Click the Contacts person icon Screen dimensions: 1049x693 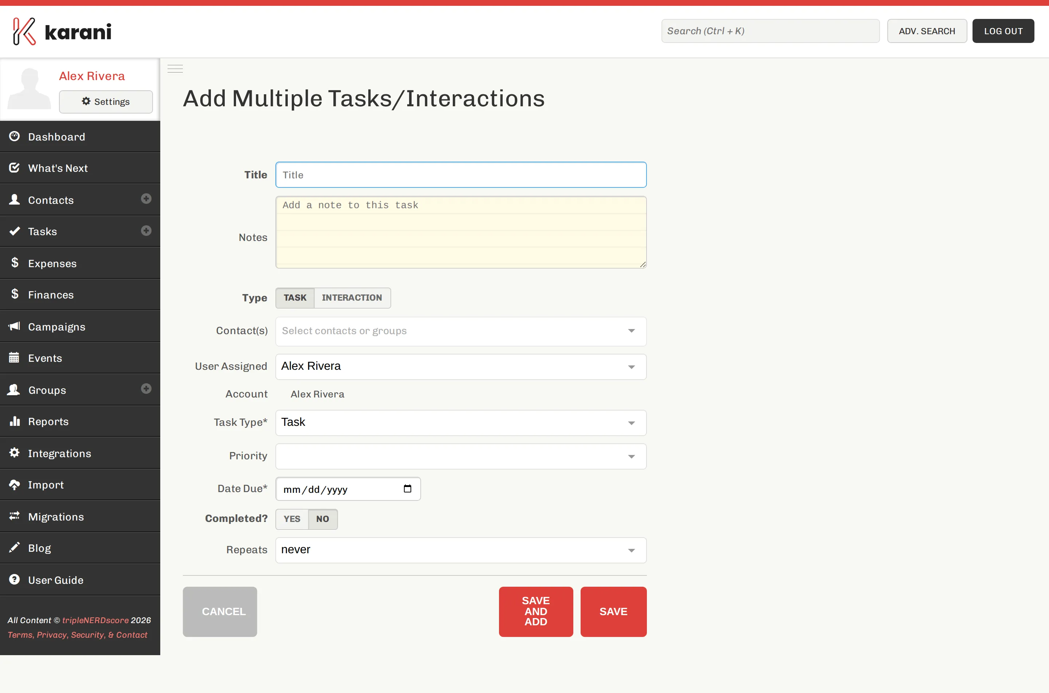pos(15,199)
